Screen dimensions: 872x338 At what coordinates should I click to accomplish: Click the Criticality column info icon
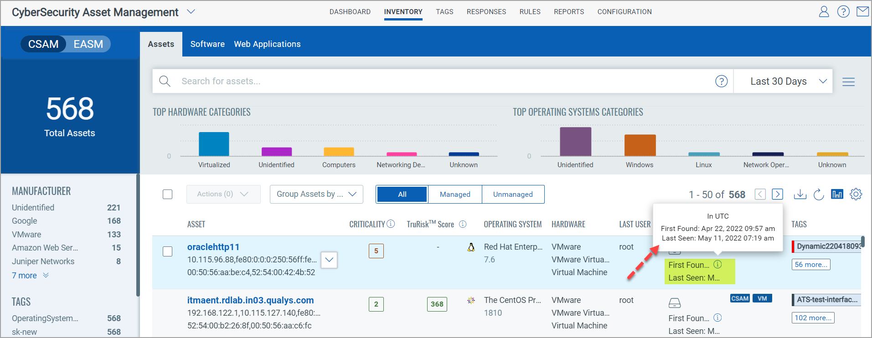(x=391, y=224)
